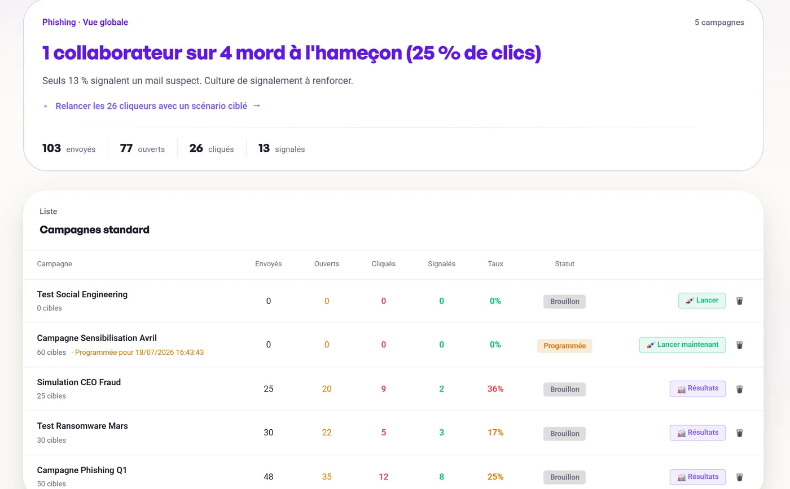
Task: Click the 17% rate value
Action: pyautogui.click(x=495, y=433)
